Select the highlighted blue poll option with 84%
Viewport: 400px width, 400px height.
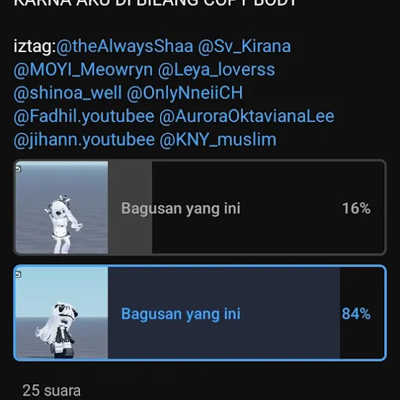pos(200,313)
